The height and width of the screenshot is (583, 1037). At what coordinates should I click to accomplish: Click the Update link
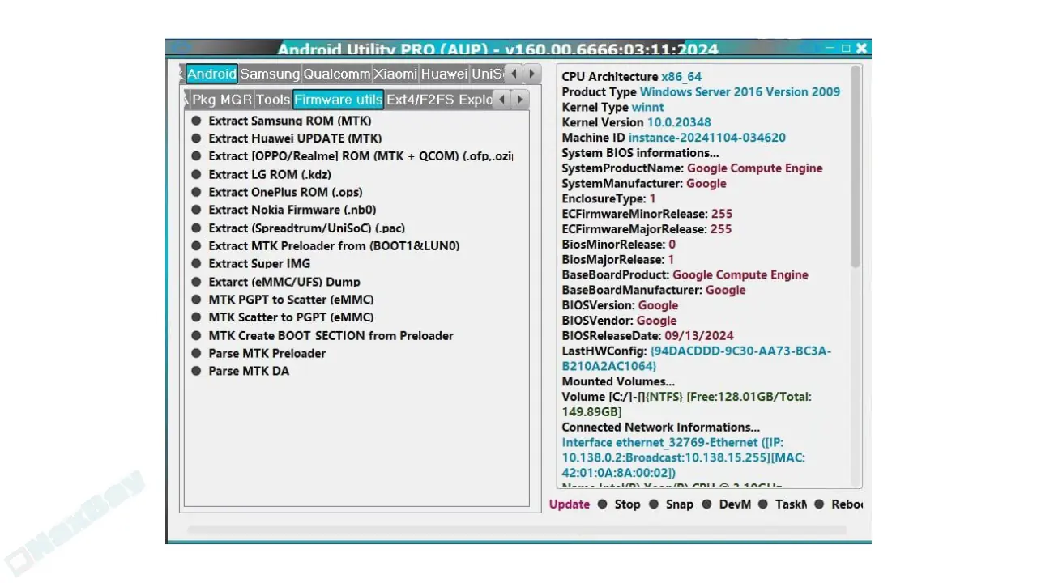click(x=570, y=504)
